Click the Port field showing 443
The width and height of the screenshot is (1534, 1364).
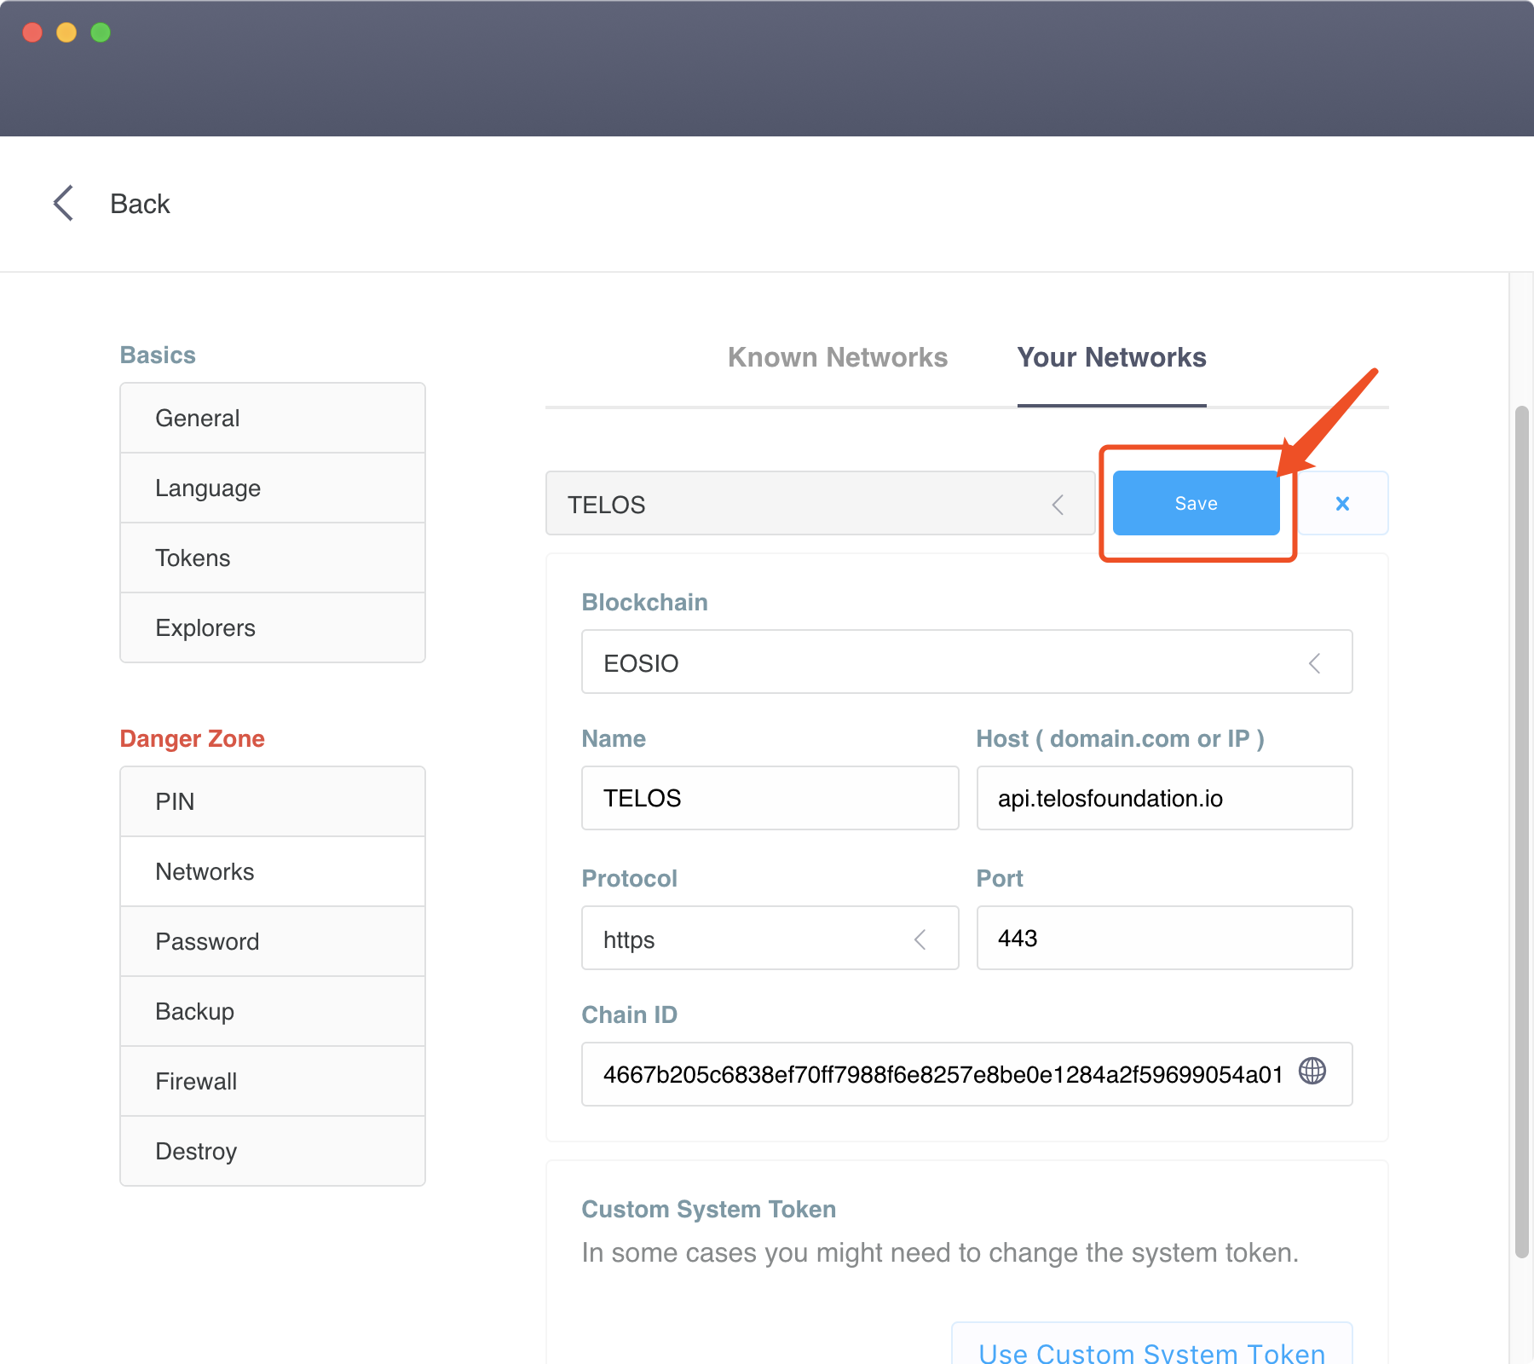[x=1164, y=938]
